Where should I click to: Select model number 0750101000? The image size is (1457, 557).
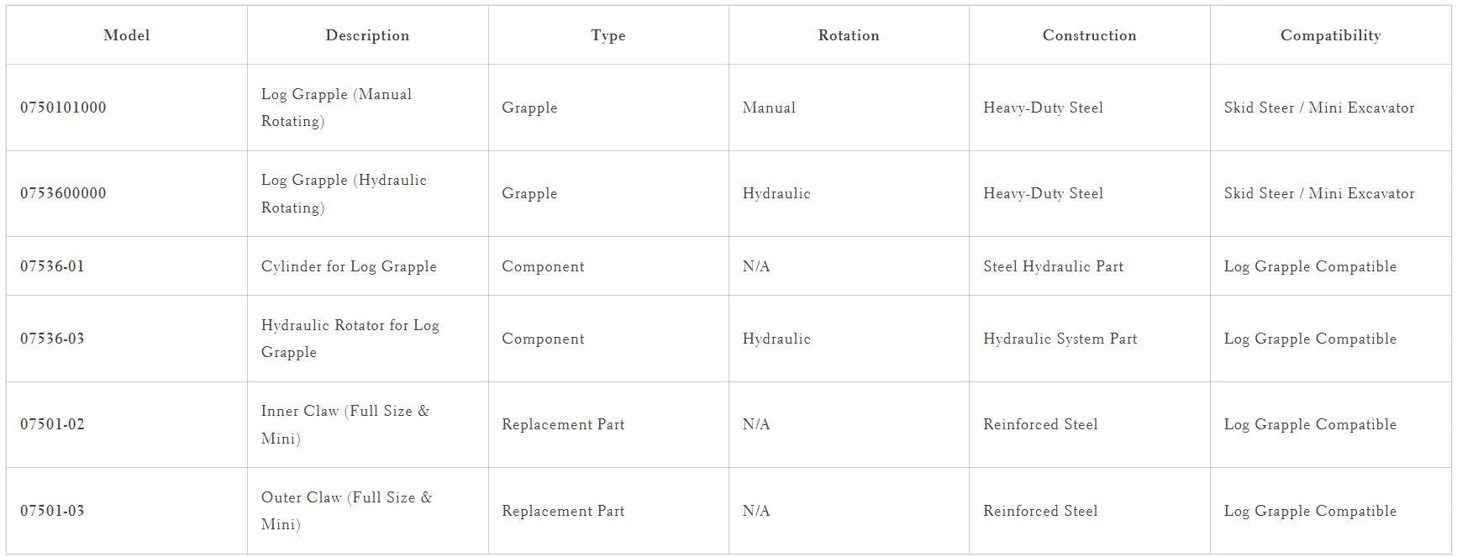(63, 108)
